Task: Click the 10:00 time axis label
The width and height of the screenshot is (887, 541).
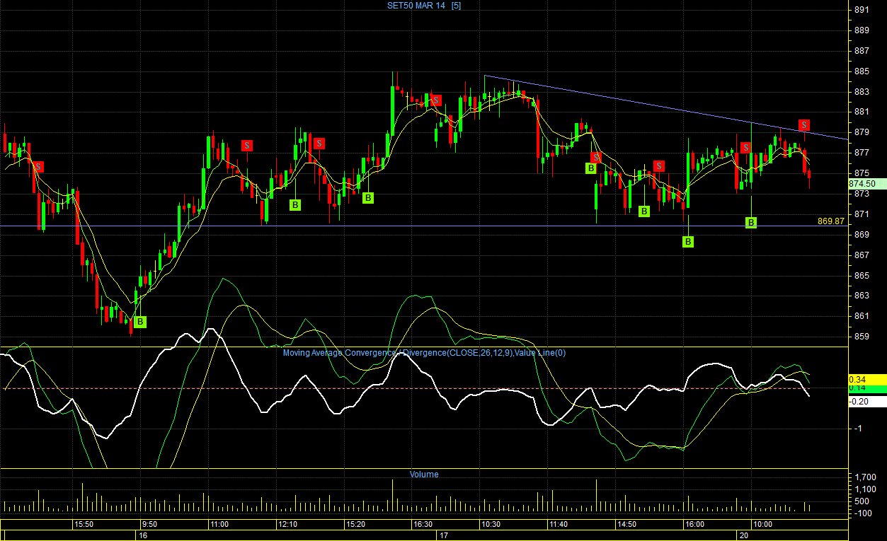Action: coord(762,525)
